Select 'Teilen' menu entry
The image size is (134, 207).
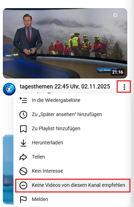(x=72, y=157)
